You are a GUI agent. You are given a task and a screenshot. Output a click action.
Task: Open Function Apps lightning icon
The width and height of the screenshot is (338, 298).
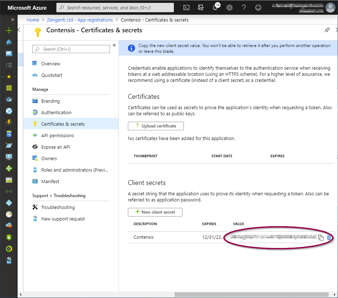(9, 122)
